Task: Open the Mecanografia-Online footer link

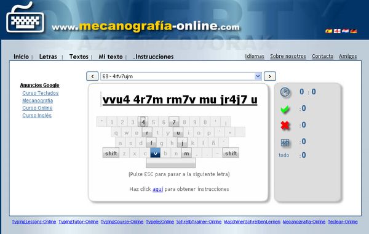Action: click(304, 222)
